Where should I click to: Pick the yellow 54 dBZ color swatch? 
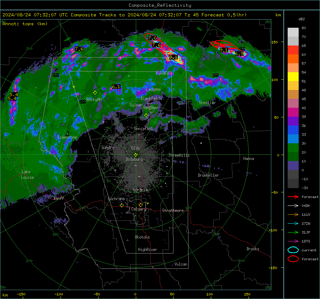[x=293, y=76]
